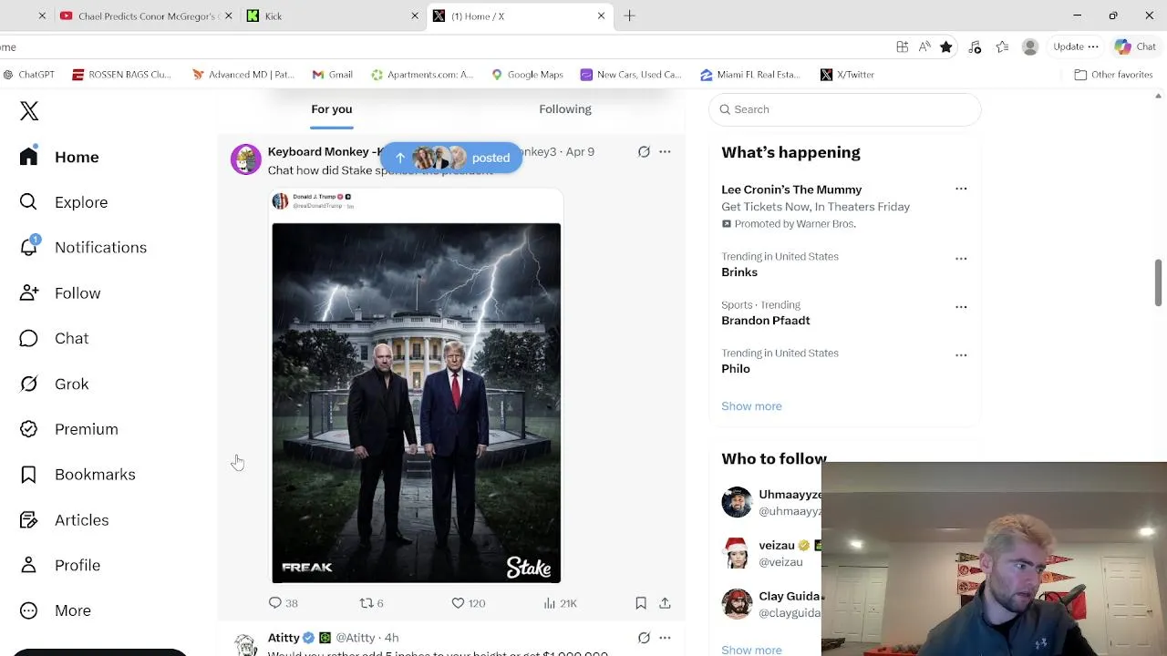This screenshot has height=656, width=1167.
Task: Favorite this page with star icon
Action: pyautogui.click(x=946, y=46)
